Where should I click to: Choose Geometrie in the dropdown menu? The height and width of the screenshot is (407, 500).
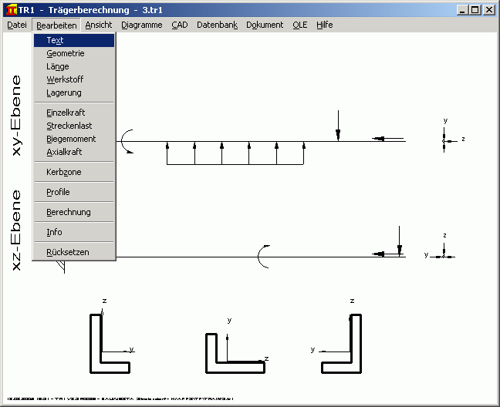66,54
